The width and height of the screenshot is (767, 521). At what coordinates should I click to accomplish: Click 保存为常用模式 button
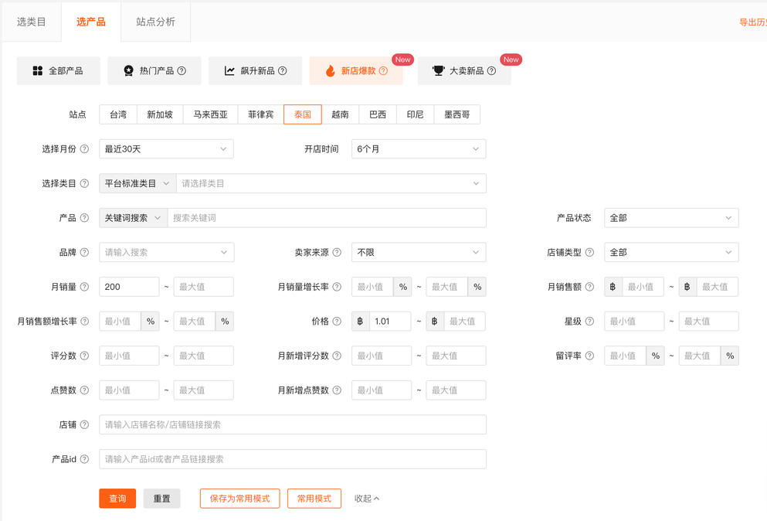point(239,499)
